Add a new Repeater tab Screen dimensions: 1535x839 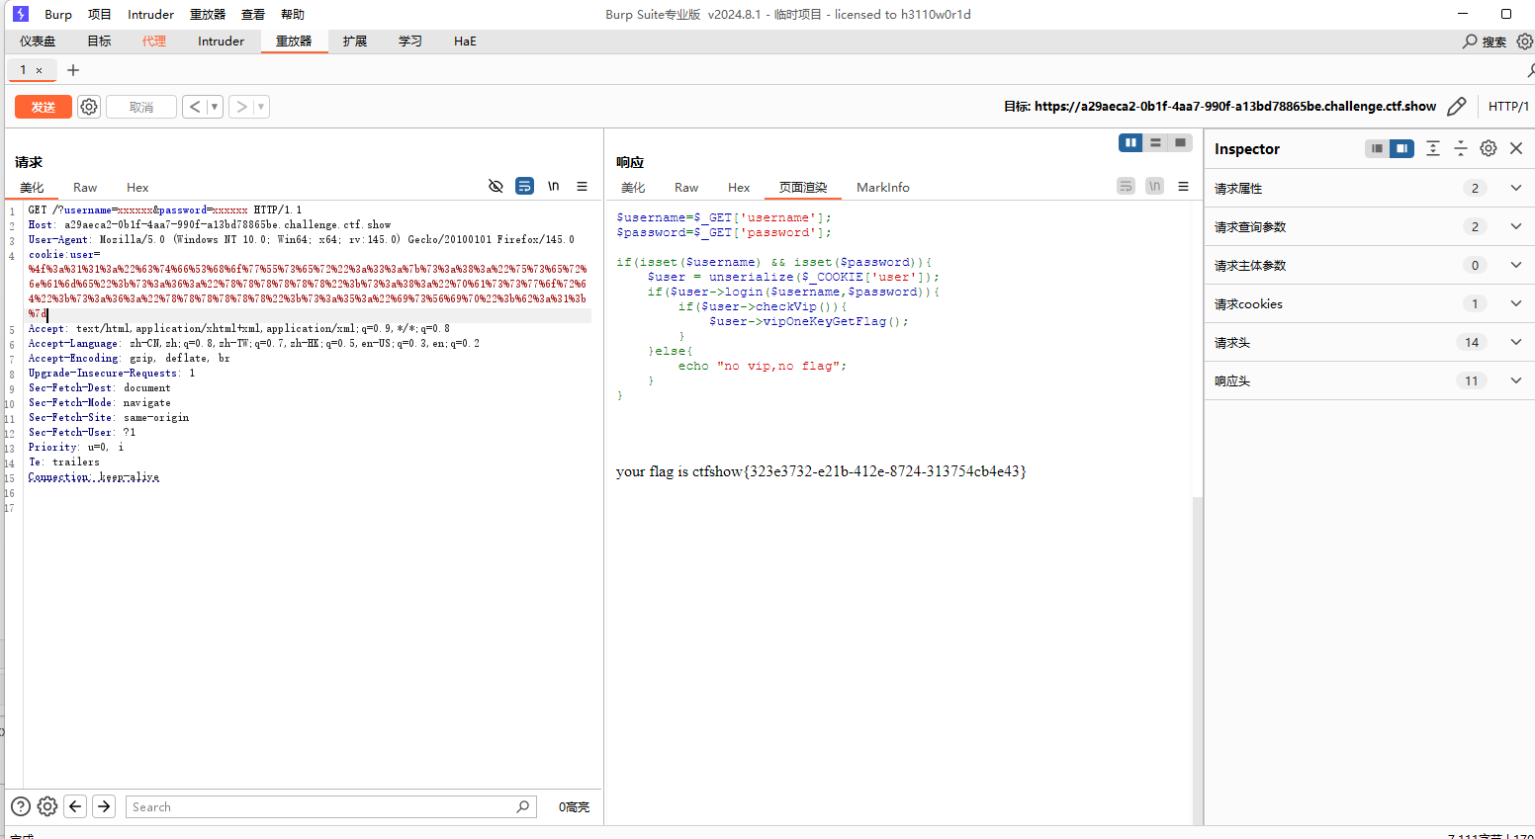pos(73,70)
